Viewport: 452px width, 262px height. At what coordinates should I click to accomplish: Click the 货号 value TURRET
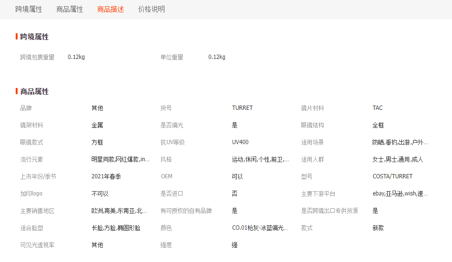pyautogui.click(x=242, y=108)
